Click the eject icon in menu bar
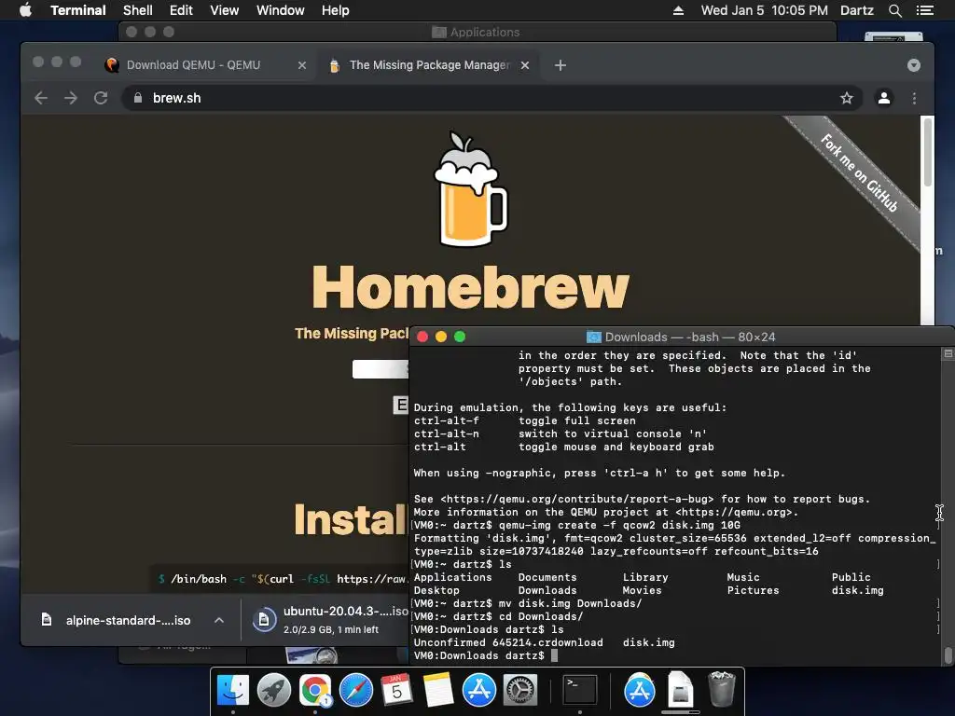The width and height of the screenshot is (955, 716). (x=678, y=10)
